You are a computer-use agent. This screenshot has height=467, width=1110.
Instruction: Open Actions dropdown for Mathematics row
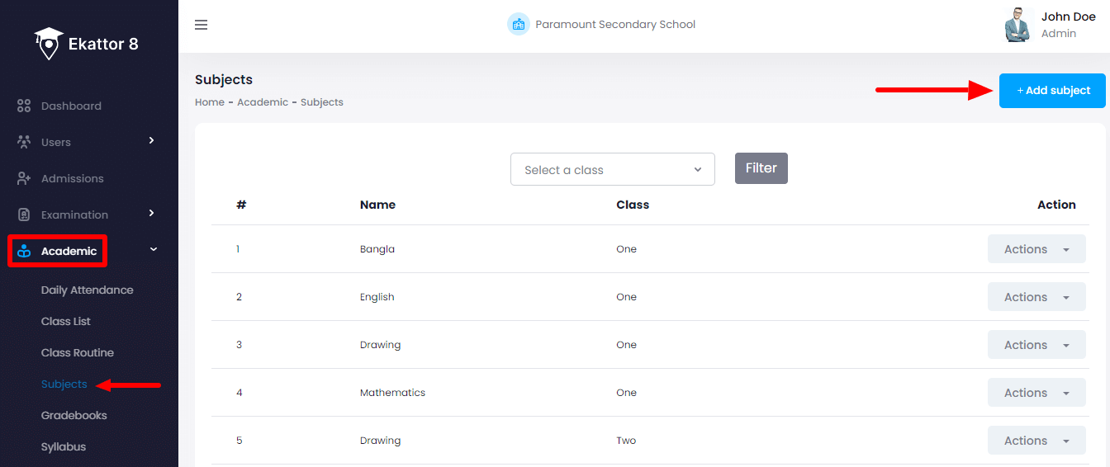pos(1036,393)
